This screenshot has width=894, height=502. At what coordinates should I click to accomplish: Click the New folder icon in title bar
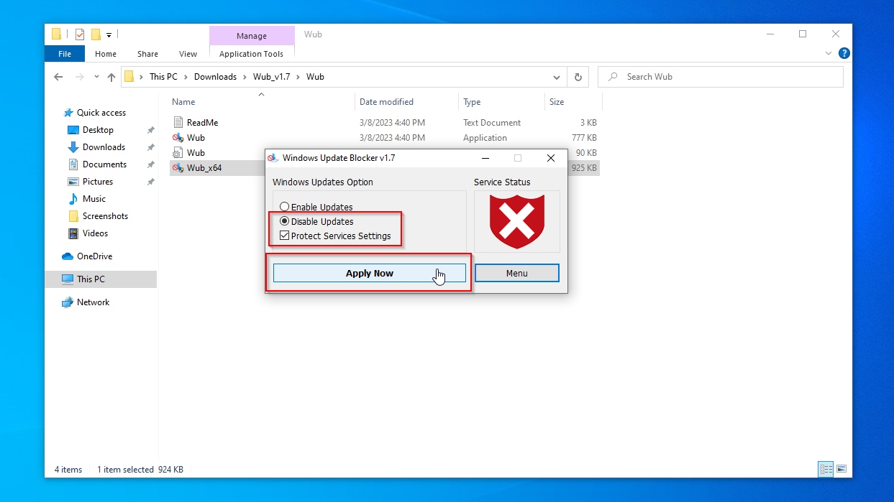[96, 34]
